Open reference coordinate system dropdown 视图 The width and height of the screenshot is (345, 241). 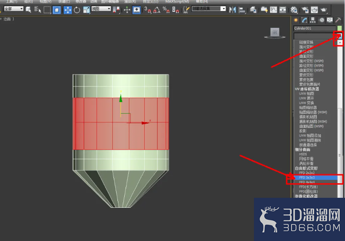(x=101, y=9)
